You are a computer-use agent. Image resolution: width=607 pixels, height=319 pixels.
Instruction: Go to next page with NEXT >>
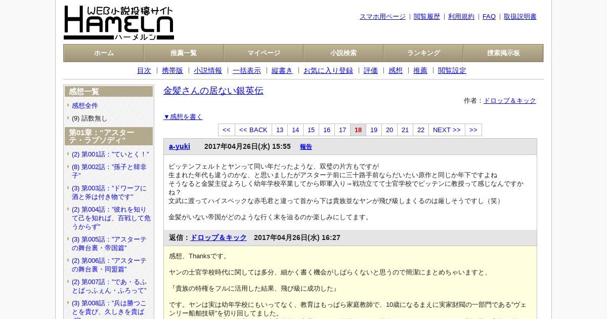(447, 130)
